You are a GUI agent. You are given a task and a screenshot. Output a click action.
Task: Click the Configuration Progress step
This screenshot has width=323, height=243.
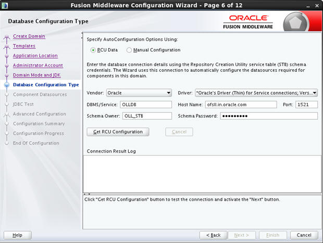point(39,133)
